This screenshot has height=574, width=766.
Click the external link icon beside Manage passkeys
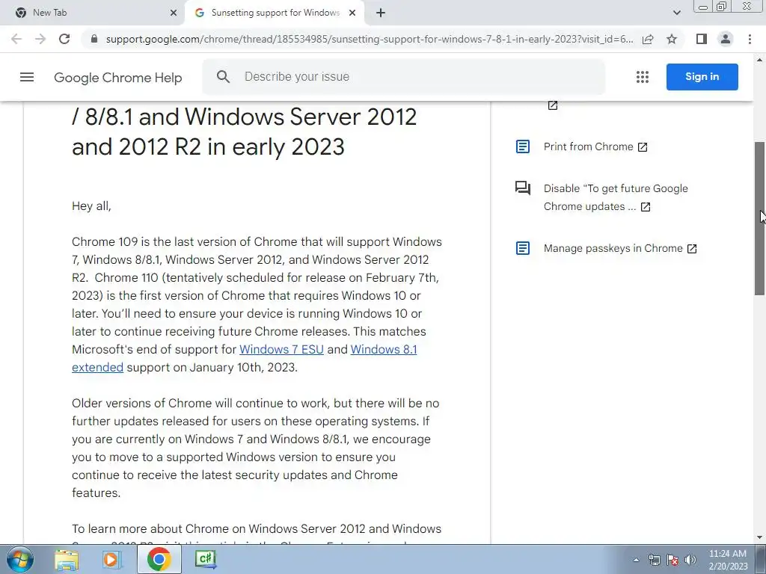coord(692,248)
